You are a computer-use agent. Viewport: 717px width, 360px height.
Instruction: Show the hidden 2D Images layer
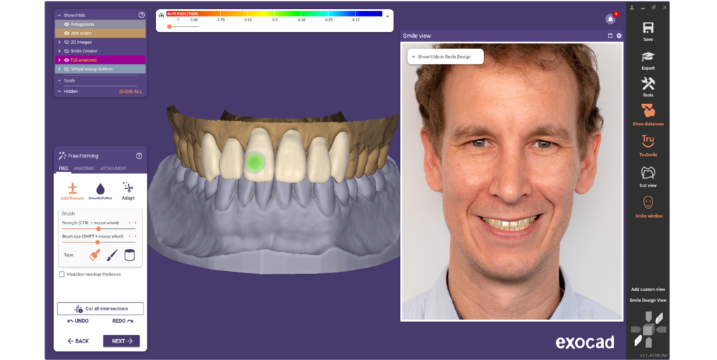(x=67, y=42)
